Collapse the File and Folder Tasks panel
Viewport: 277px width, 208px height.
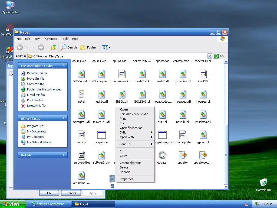click(64, 66)
